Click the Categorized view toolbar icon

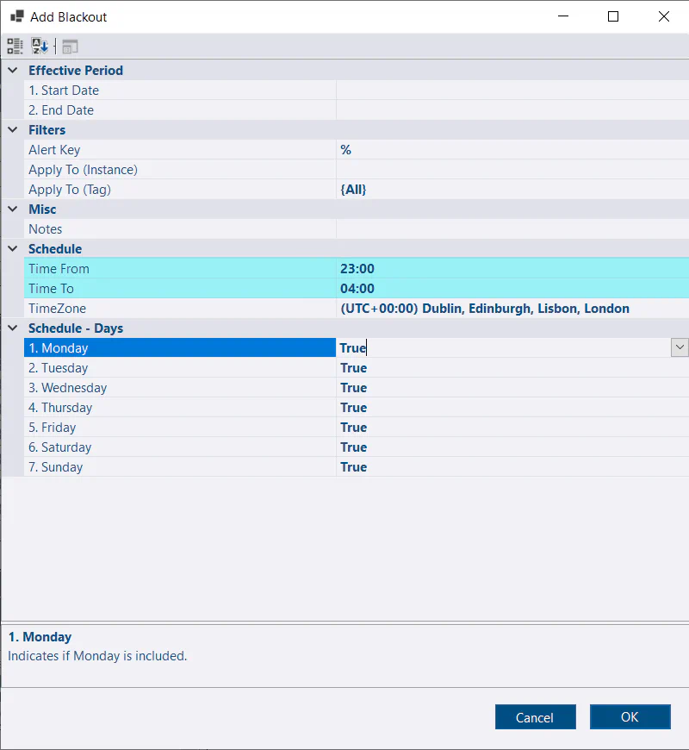[16, 47]
